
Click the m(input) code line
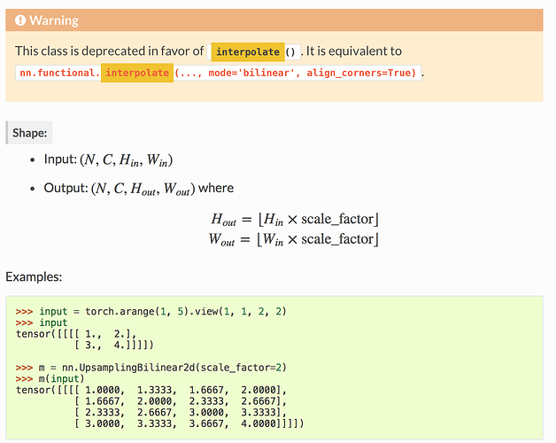pos(54,379)
